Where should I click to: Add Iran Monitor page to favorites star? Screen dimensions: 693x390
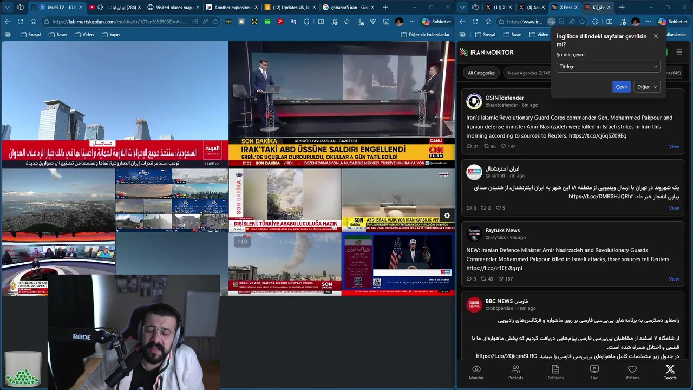pyautogui.click(x=581, y=22)
